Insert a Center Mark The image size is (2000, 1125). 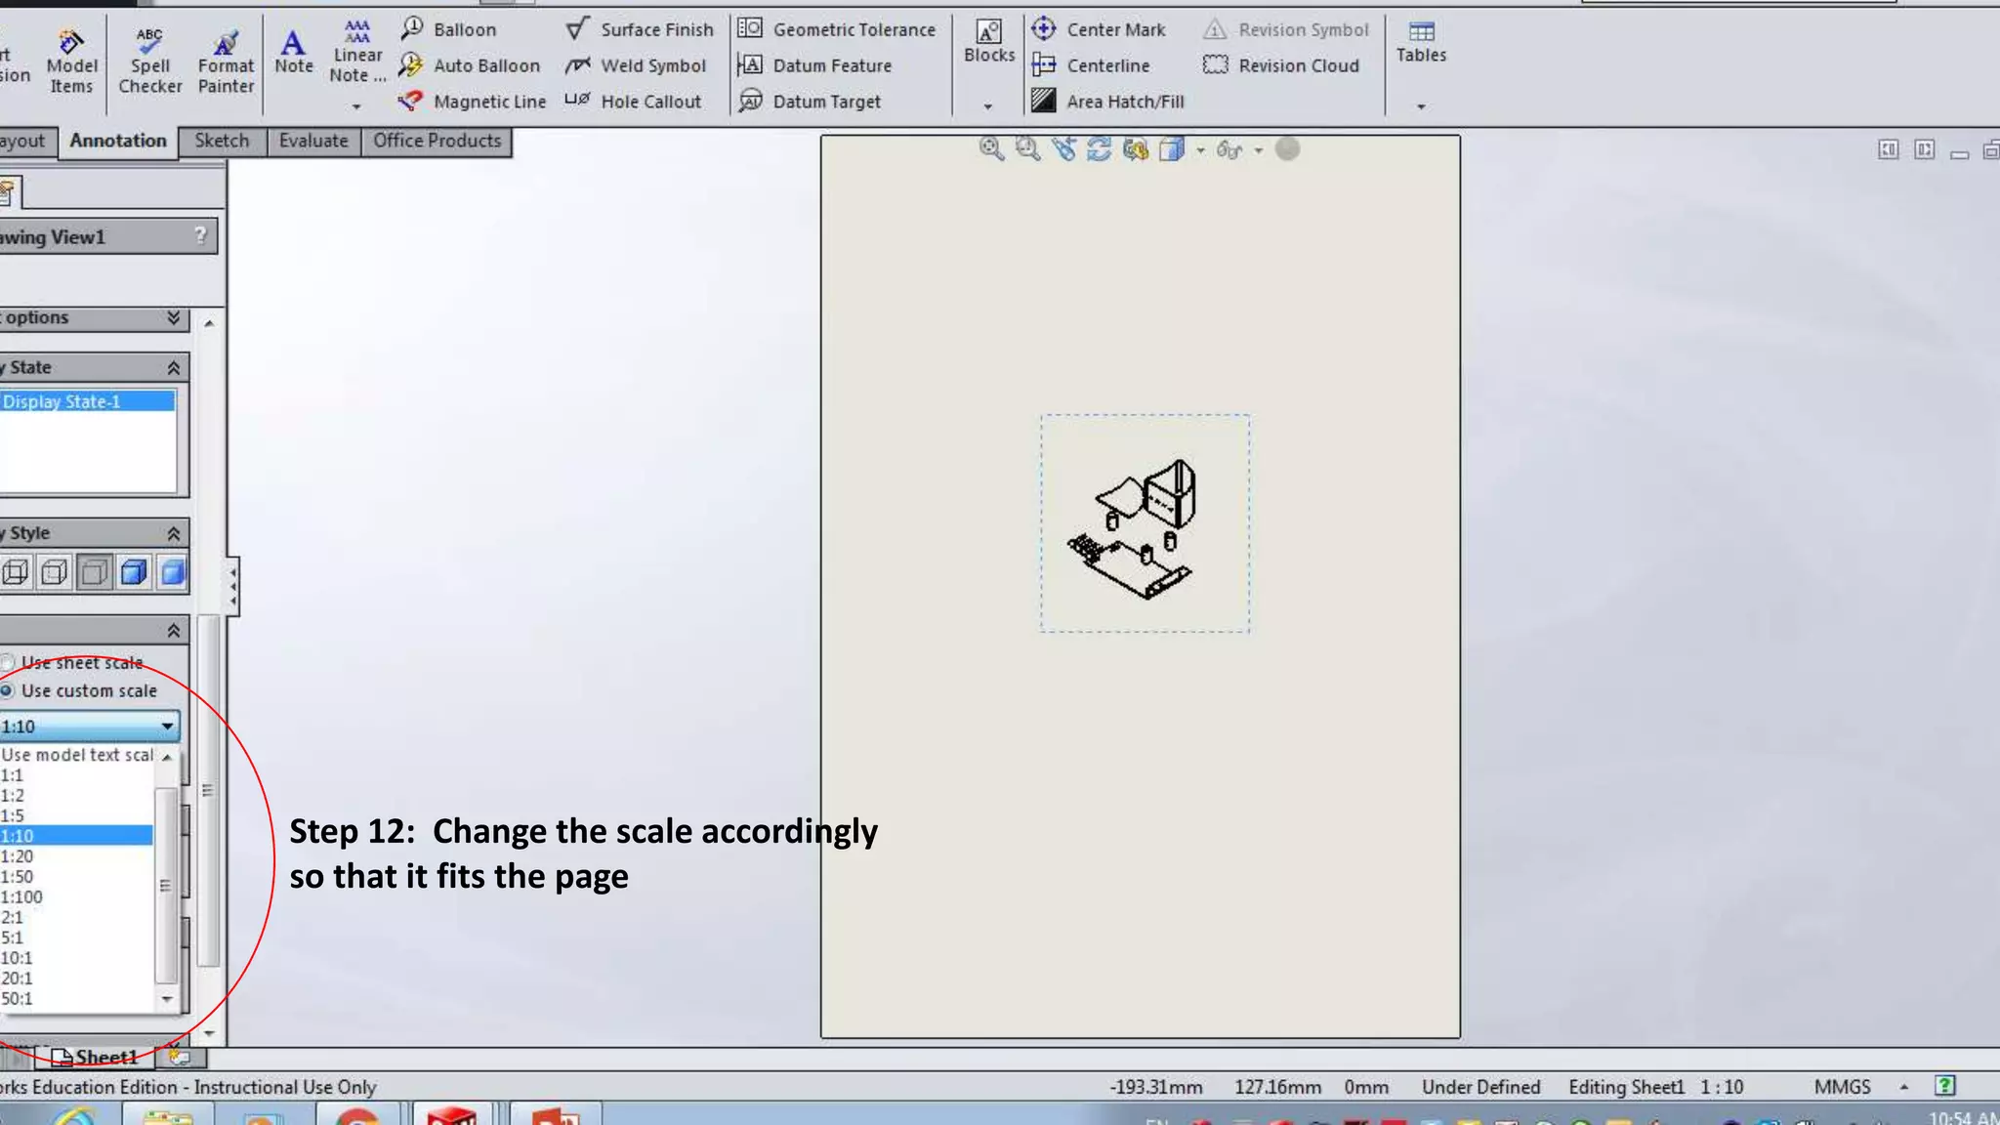1099,29
